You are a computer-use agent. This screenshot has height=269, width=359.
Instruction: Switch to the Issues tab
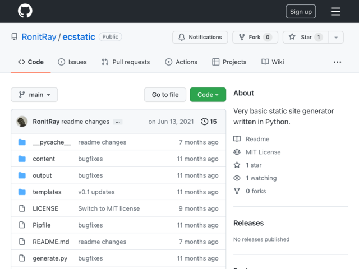pyautogui.click(x=72, y=62)
